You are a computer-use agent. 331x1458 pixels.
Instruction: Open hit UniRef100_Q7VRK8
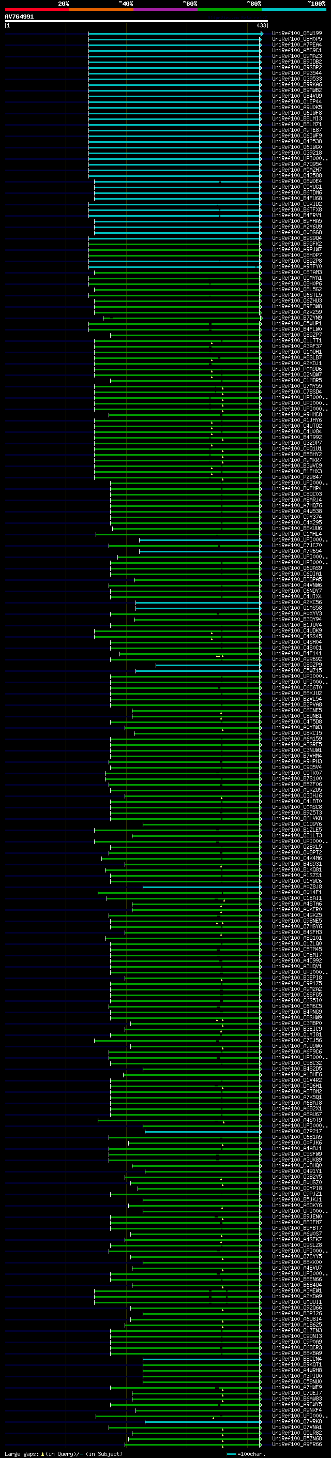tap(297, 1422)
